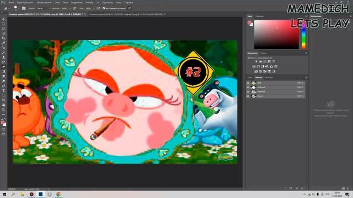Select the Lasso tool
The width and height of the screenshot is (353, 198).
[3, 29]
